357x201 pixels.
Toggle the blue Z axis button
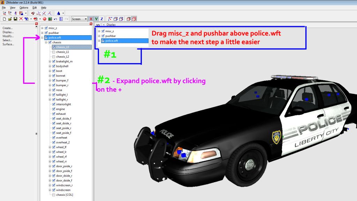(102, 19)
